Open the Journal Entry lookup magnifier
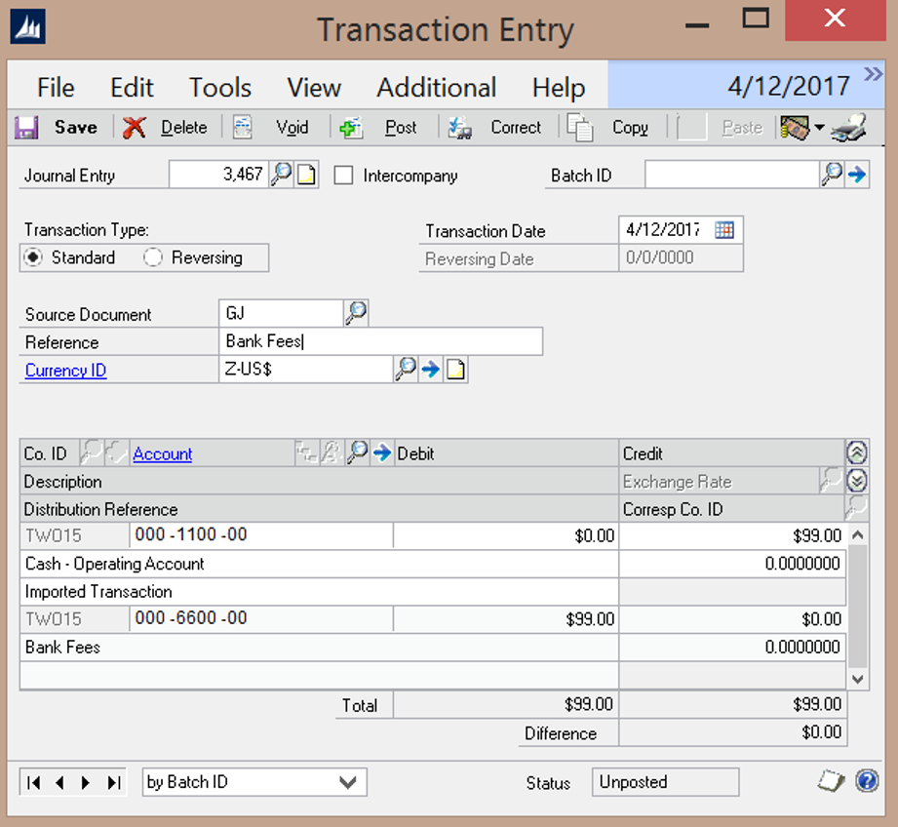898x827 pixels. pyautogui.click(x=282, y=176)
